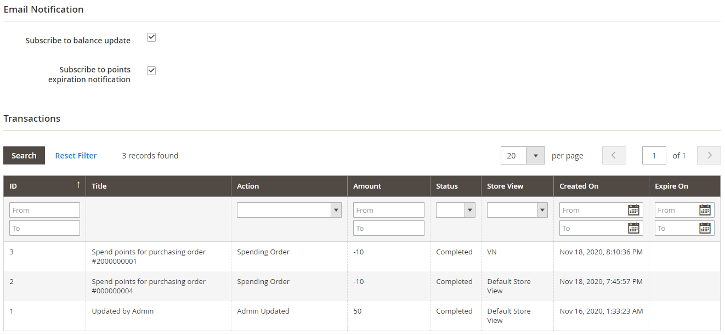Click the current page number field
Screen dimensions: 725x335
pos(654,156)
